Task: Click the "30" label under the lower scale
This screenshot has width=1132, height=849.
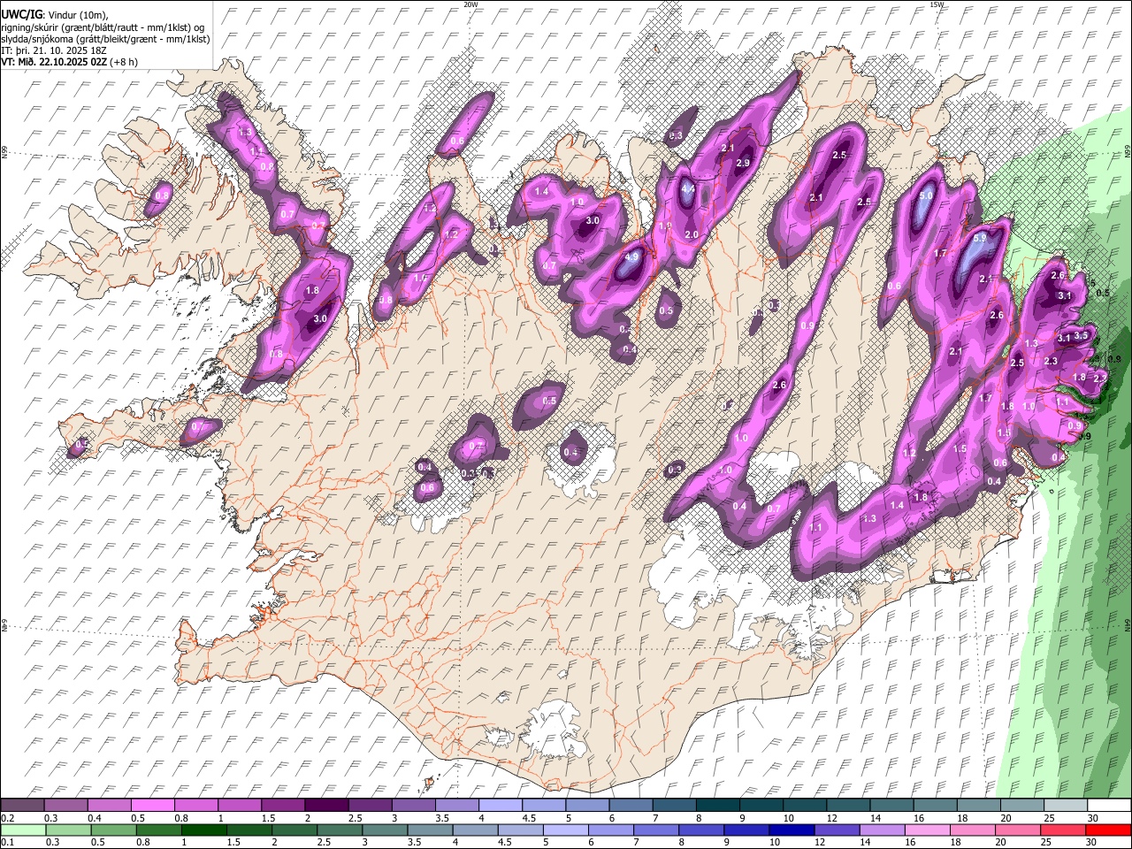Action: 1092,842
